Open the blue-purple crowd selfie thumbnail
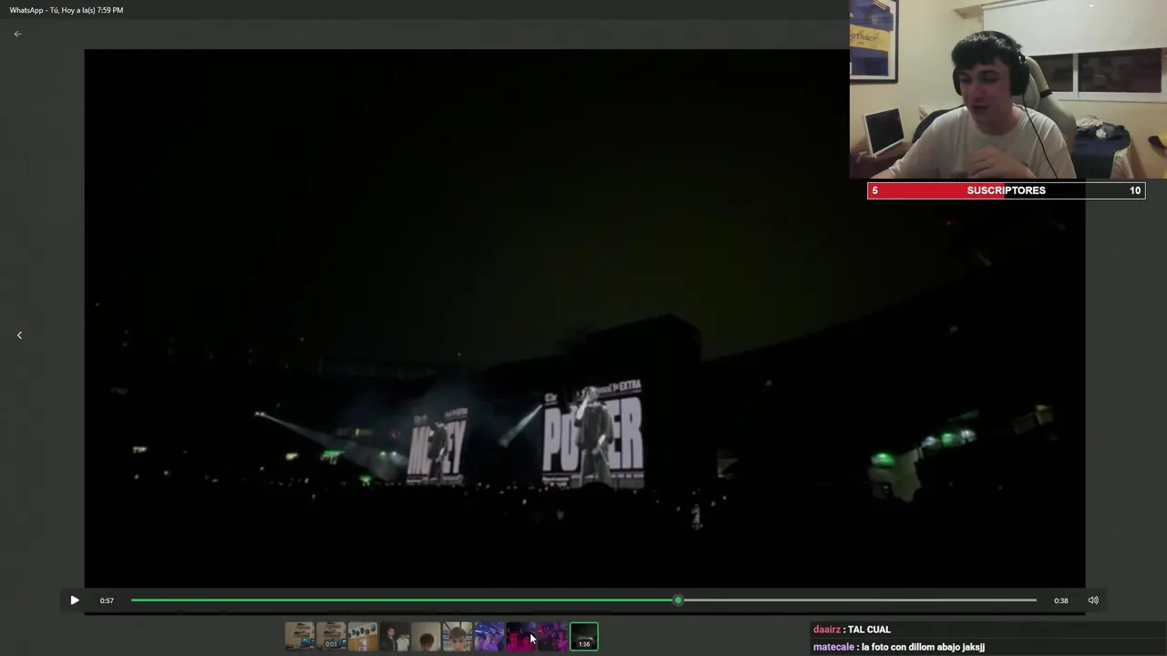The image size is (1167, 656). (489, 636)
